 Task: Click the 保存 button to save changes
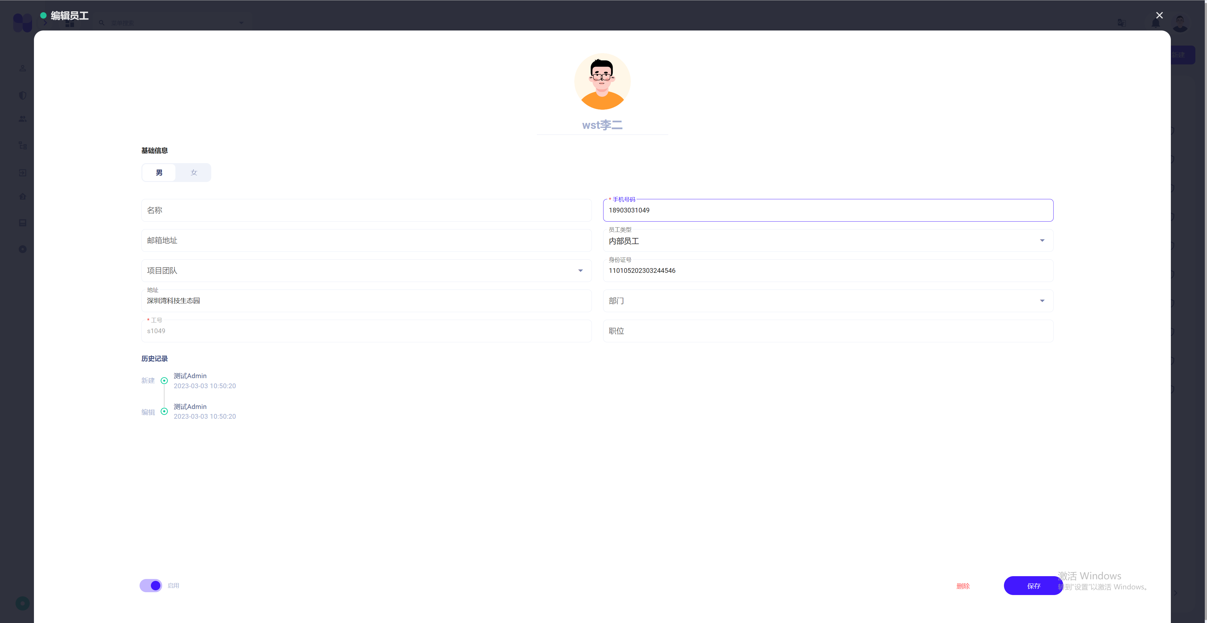click(x=1033, y=586)
